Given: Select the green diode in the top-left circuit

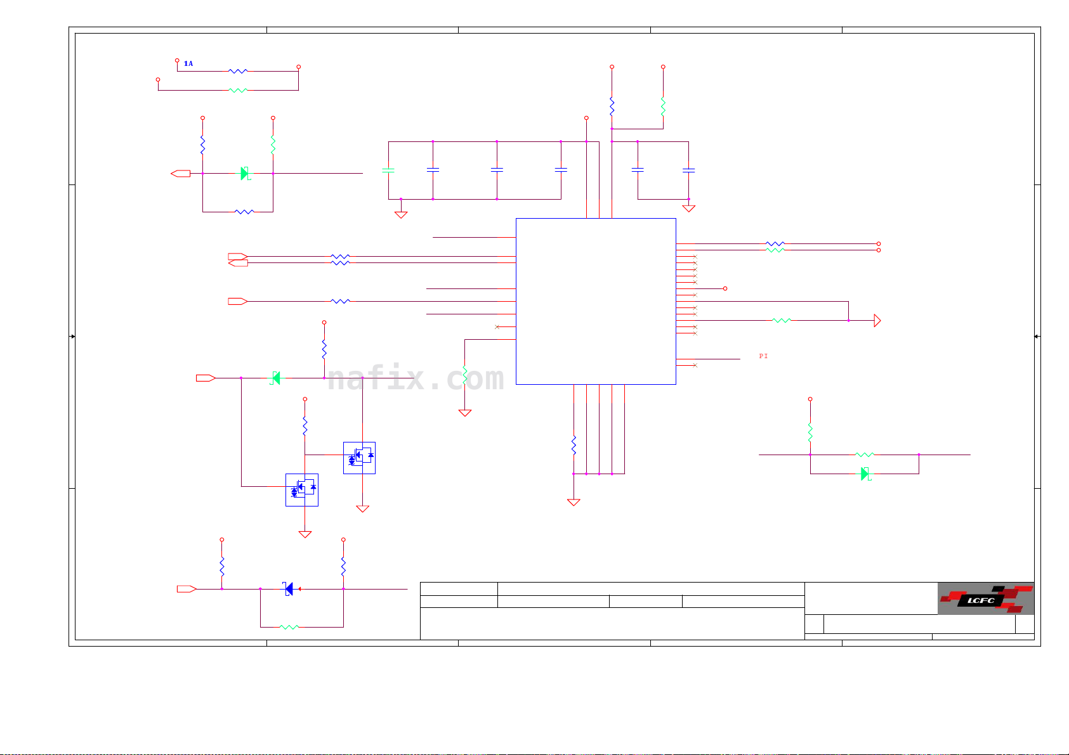Looking at the screenshot, I should click(246, 173).
